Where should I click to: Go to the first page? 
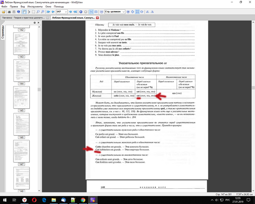click(x=48, y=12)
